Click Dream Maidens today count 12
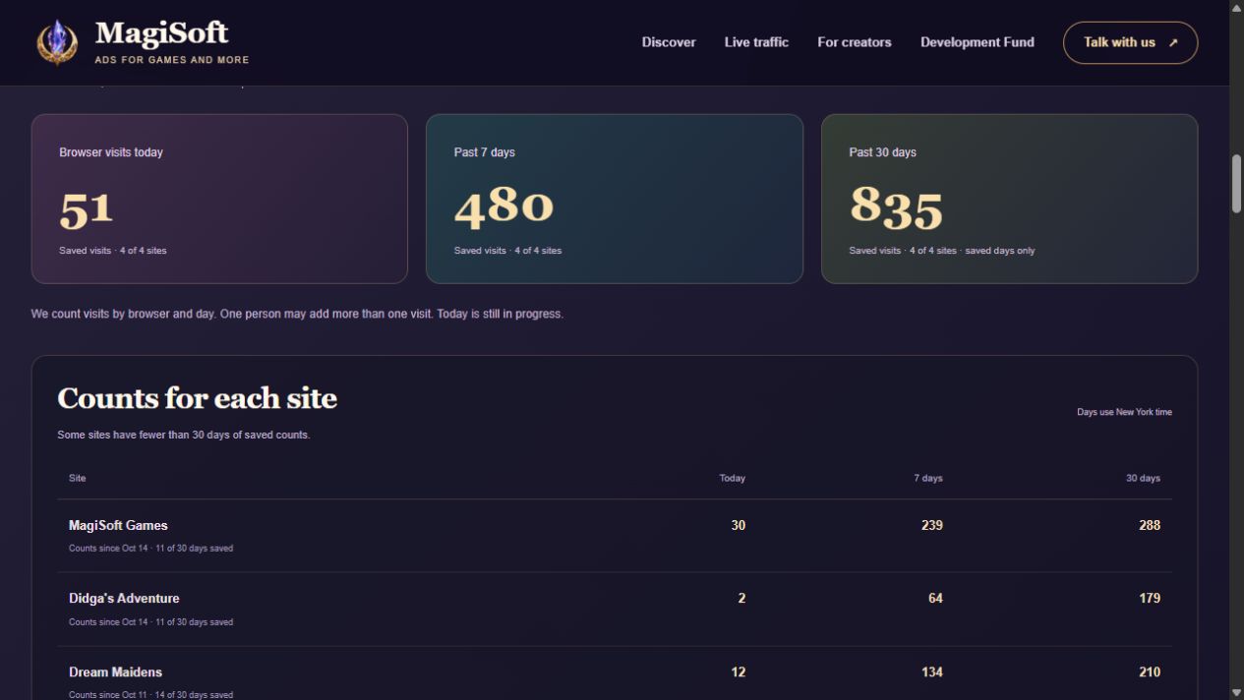 point(739,671)
